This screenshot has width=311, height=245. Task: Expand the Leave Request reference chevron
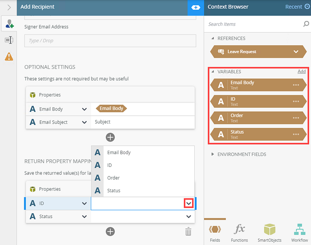click(296, 52)
